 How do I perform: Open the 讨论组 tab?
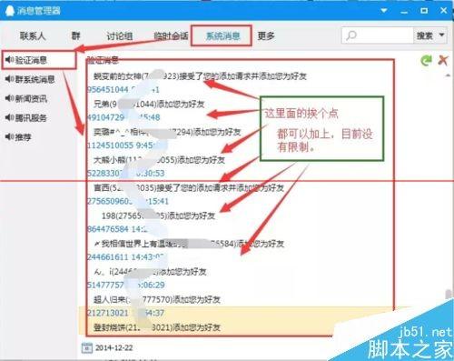coord(120,36)
